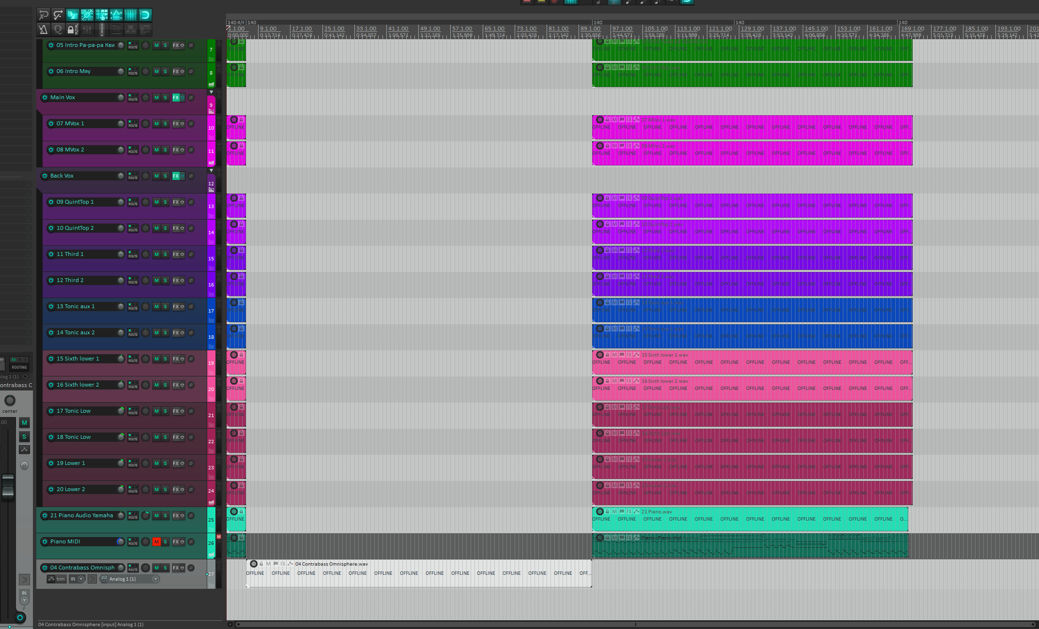Toggle snap with the magnet icon
This screenshot has width=1039, height=629.
coord(145,15)
